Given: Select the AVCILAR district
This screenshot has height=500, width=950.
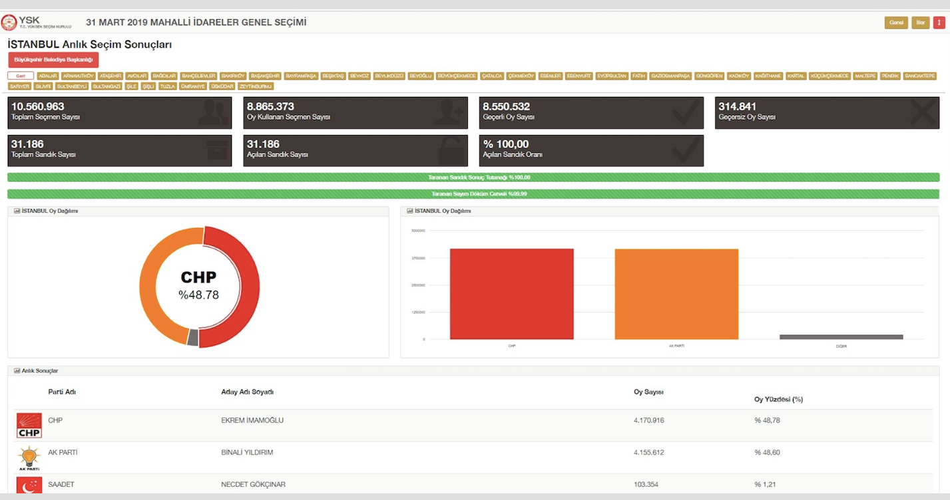Looking at the screenshot, I should click(x=136, y=76).
